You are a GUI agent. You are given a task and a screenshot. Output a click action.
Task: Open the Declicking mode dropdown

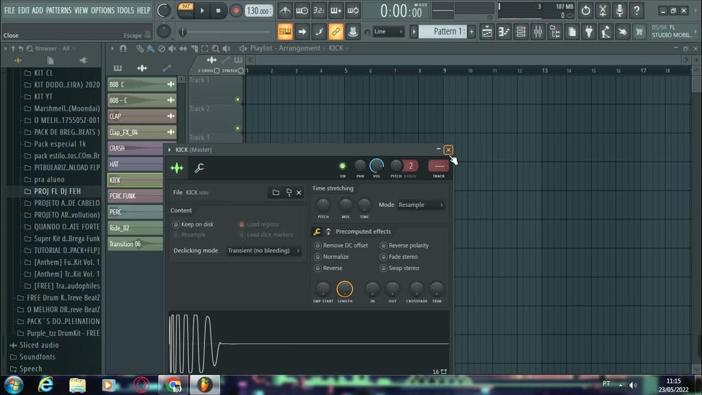coord(264,251)
